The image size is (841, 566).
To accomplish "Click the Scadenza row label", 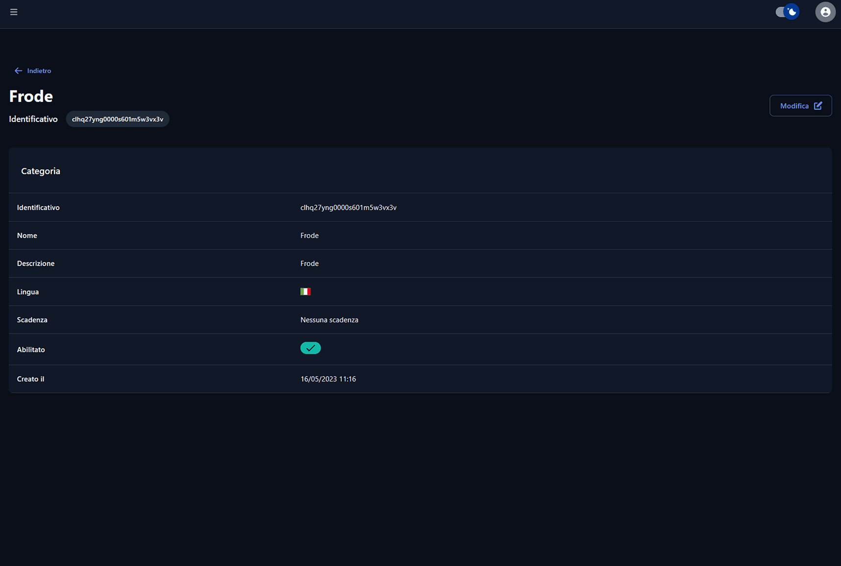I will click(x=32, y=320).
